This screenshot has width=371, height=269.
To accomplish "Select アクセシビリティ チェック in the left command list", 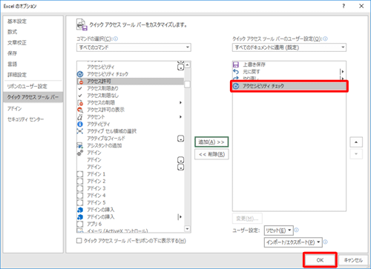I will (x=131, y=74).
